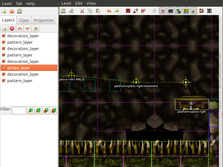Click the single green cube brush icon
This screenshot has height=167, width=223.
[30, 110]
